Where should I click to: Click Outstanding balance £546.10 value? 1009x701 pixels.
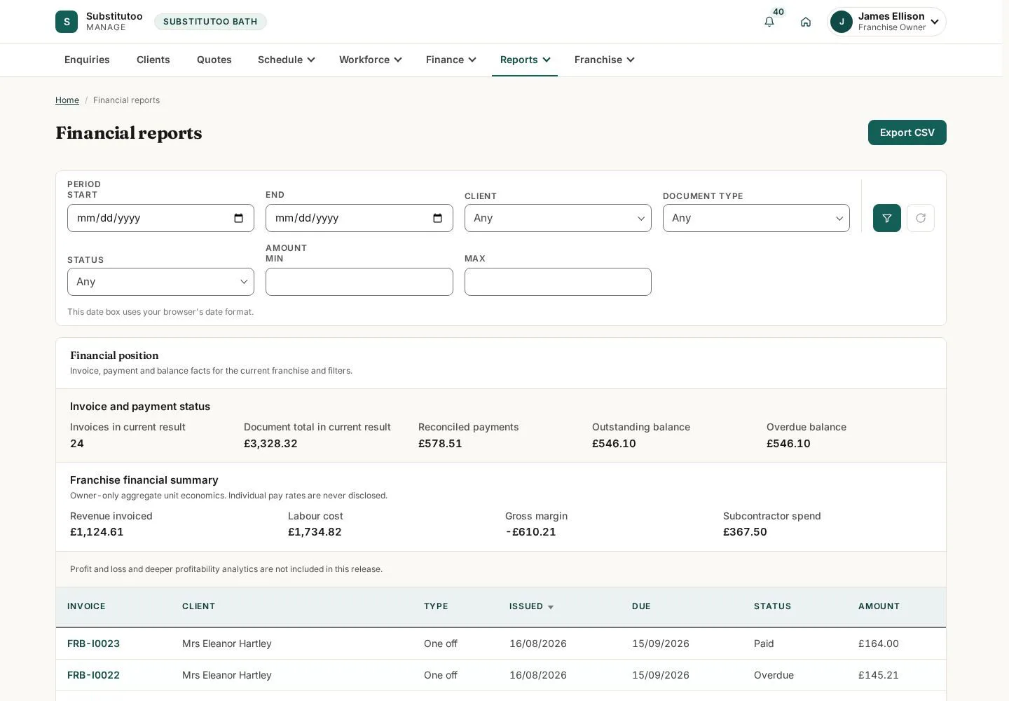614,444
